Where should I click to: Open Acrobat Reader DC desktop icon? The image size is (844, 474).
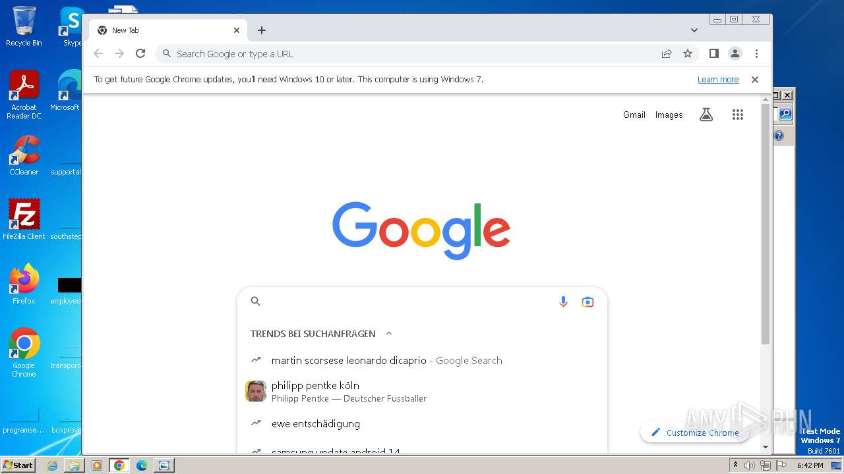point(24,95)
